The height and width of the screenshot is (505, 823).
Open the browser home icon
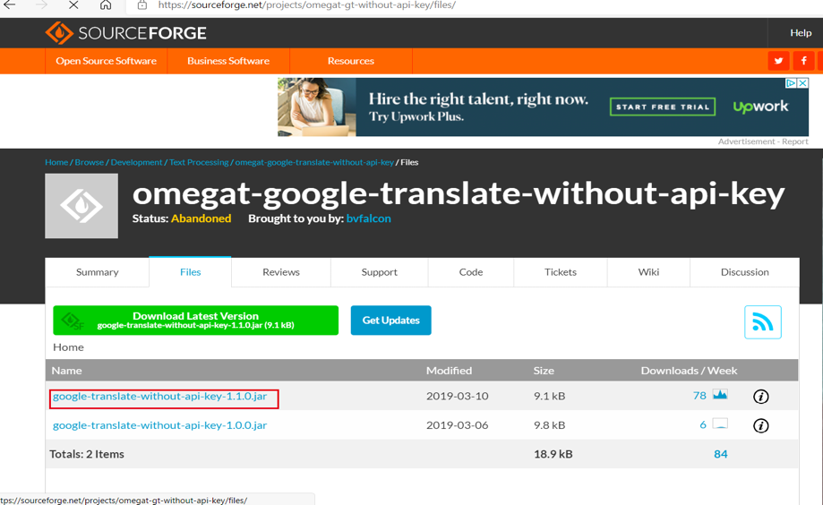point(106,4)
